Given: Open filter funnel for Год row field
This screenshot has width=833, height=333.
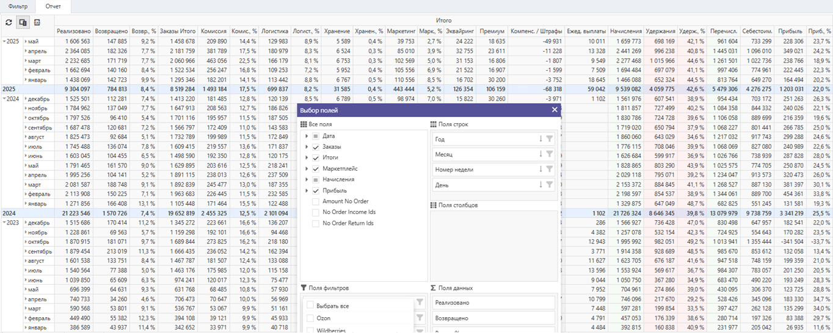Looking at the screenshot, I should click(x=550, y=139).
